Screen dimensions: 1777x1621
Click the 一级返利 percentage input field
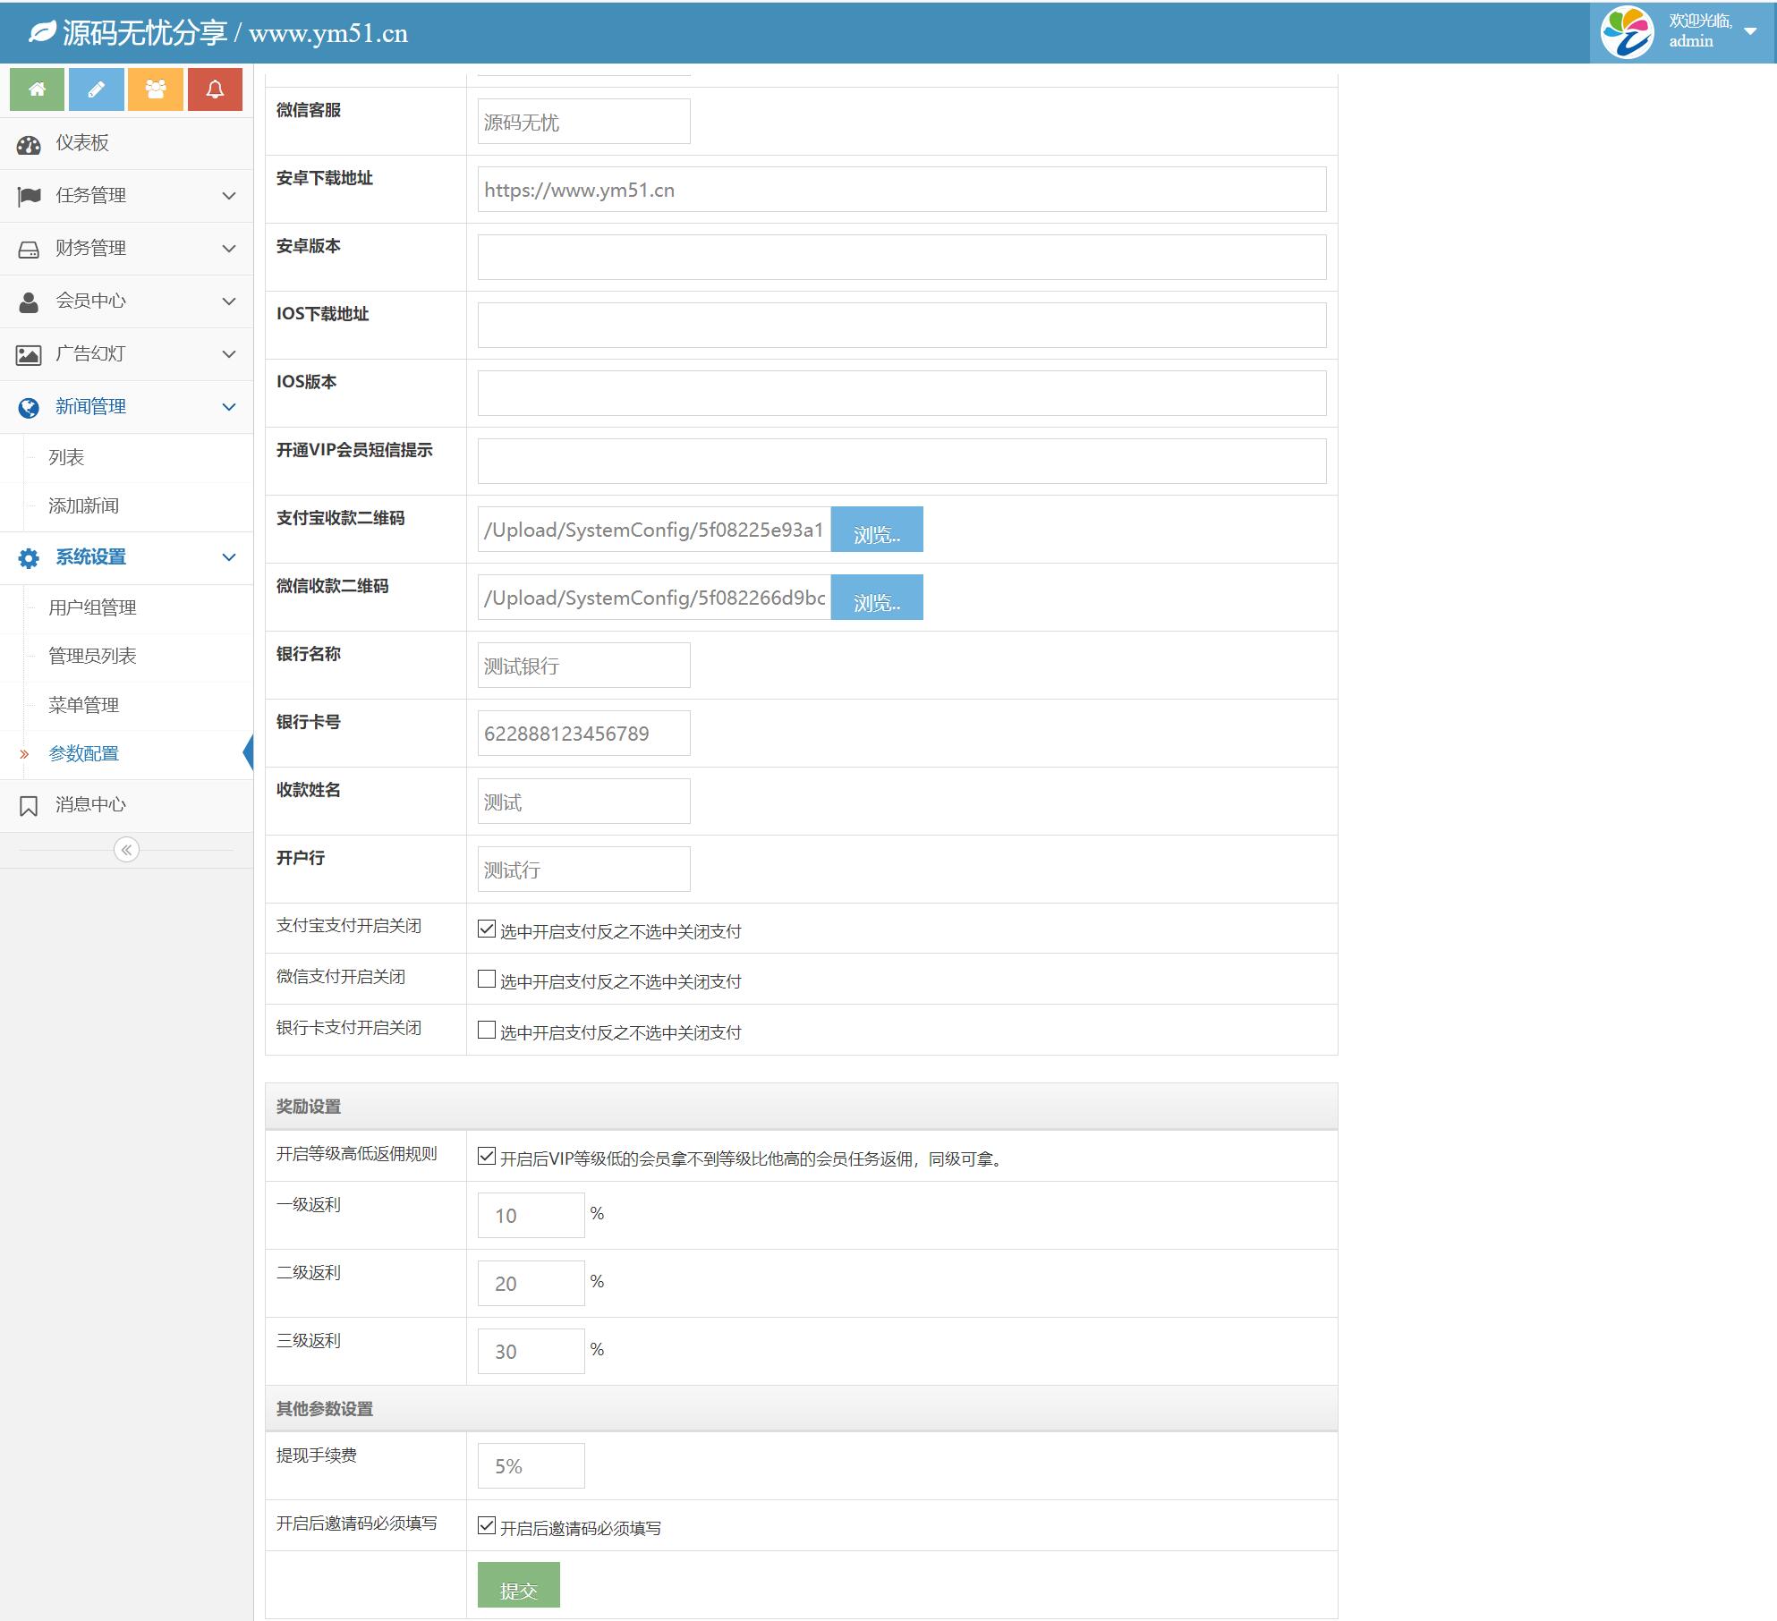(x=531, y=1216)
